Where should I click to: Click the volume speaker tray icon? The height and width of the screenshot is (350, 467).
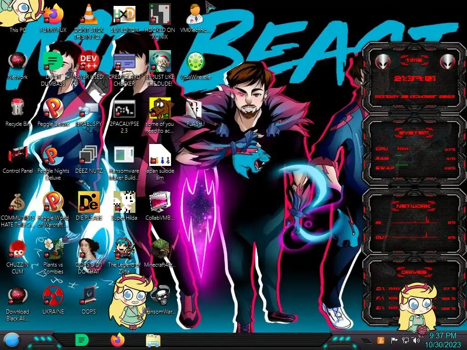tap(416, 340)
